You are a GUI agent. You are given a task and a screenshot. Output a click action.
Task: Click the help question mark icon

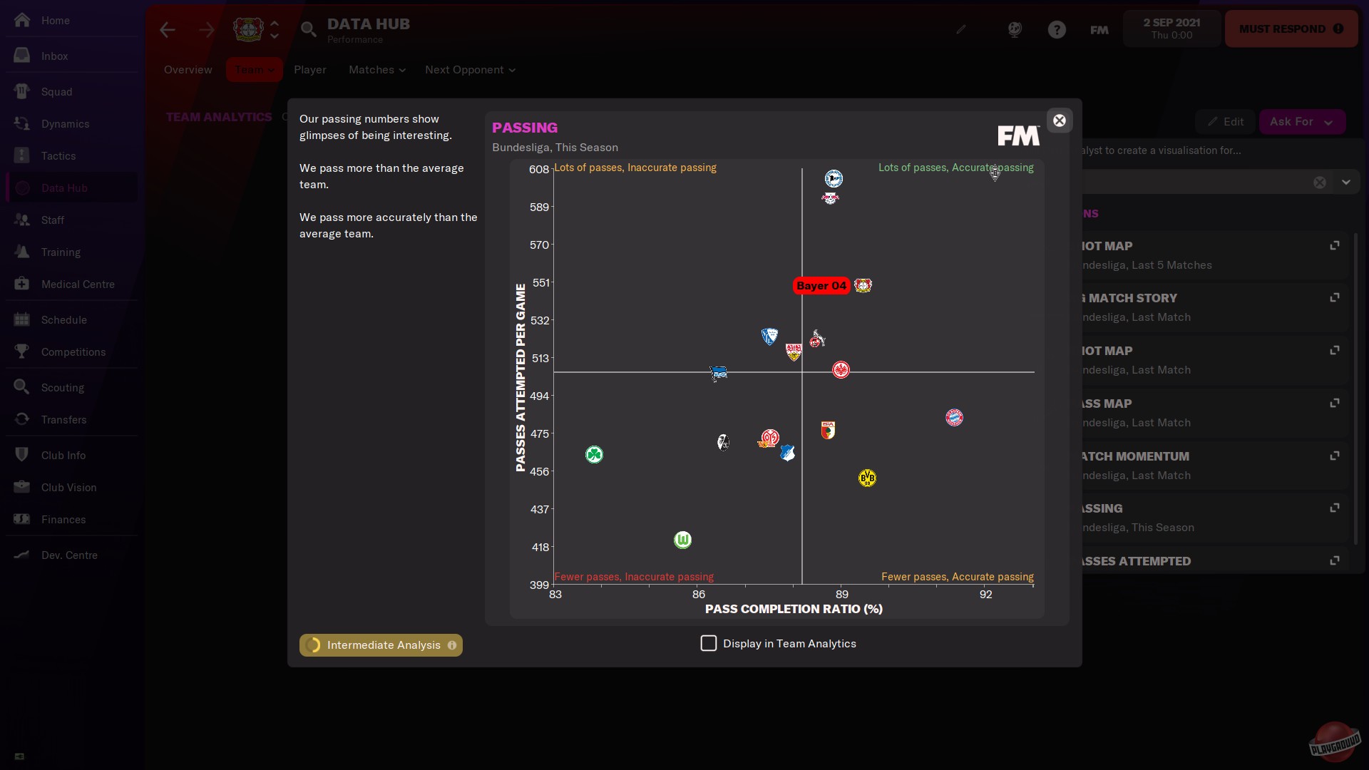pyautogui.click(x=1057, y=29)
